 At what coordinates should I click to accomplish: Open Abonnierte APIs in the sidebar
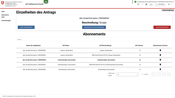pos(5,16)
